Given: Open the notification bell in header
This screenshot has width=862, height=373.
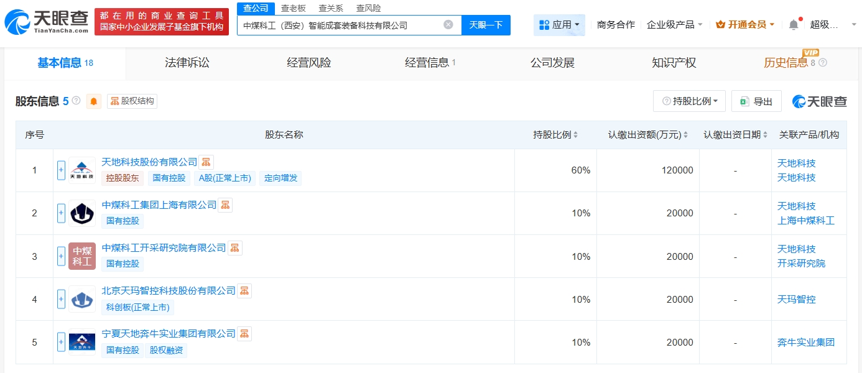Looking at the screenshot, I should click(794, 25).
